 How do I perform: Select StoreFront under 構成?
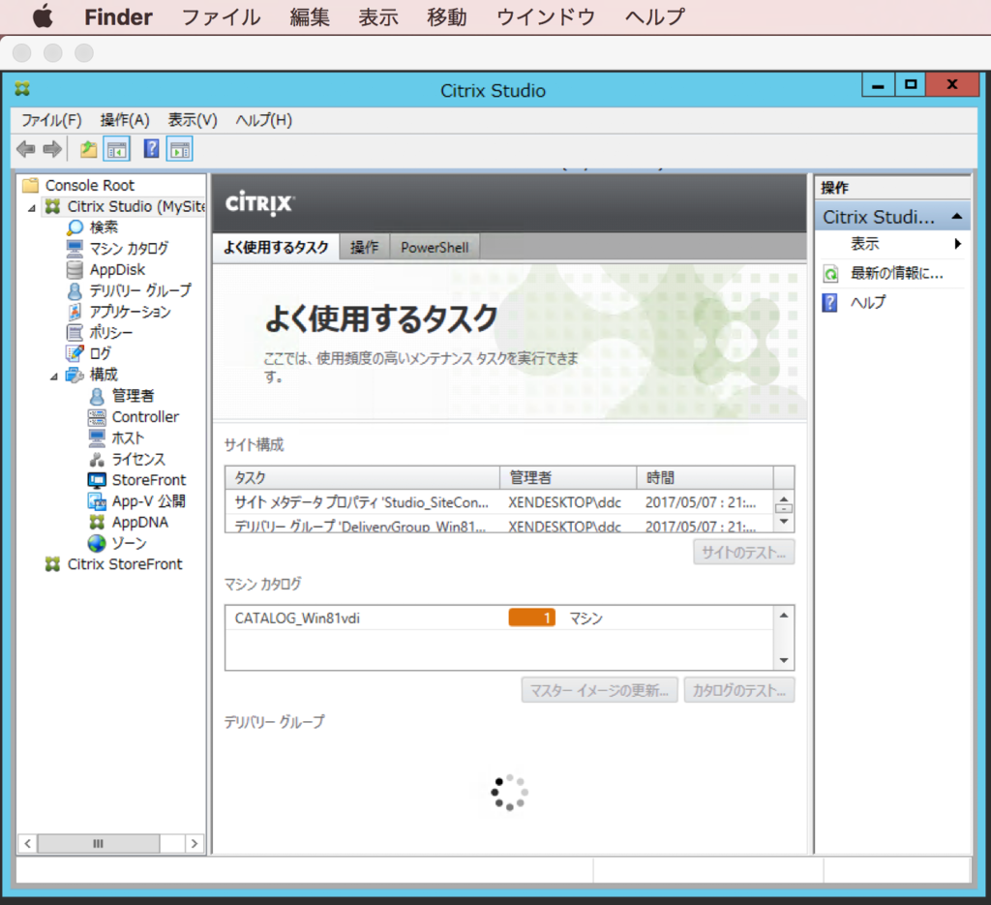(x=148, y=480)
